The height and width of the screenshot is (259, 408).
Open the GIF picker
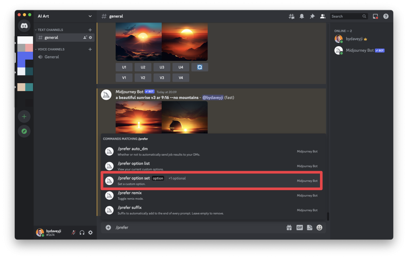(300, 228)
